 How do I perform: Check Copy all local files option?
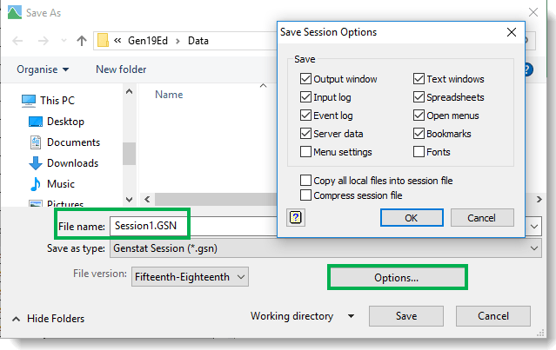click(x=305, y=181)
